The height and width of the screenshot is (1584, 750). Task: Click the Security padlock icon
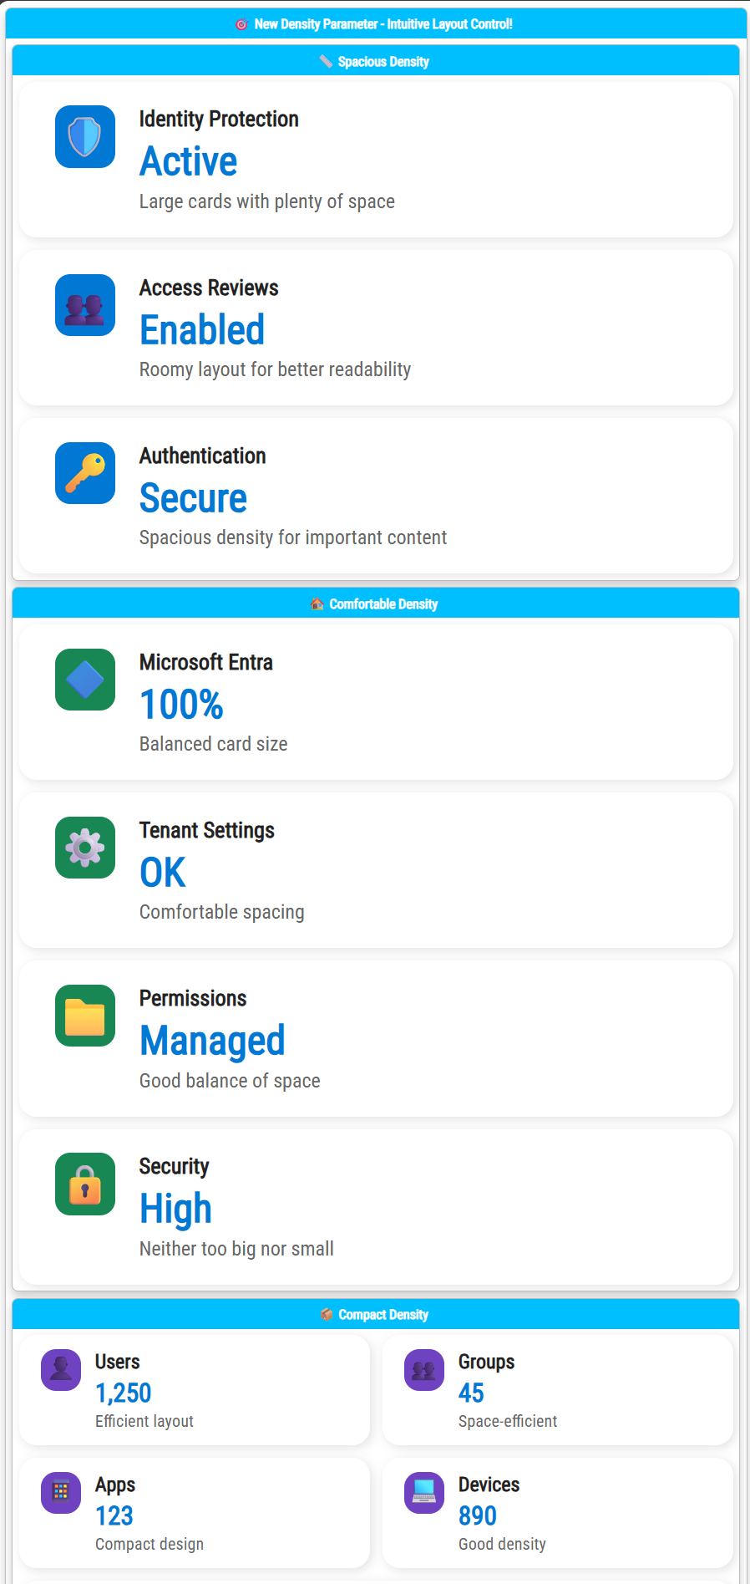[85, 1184]
